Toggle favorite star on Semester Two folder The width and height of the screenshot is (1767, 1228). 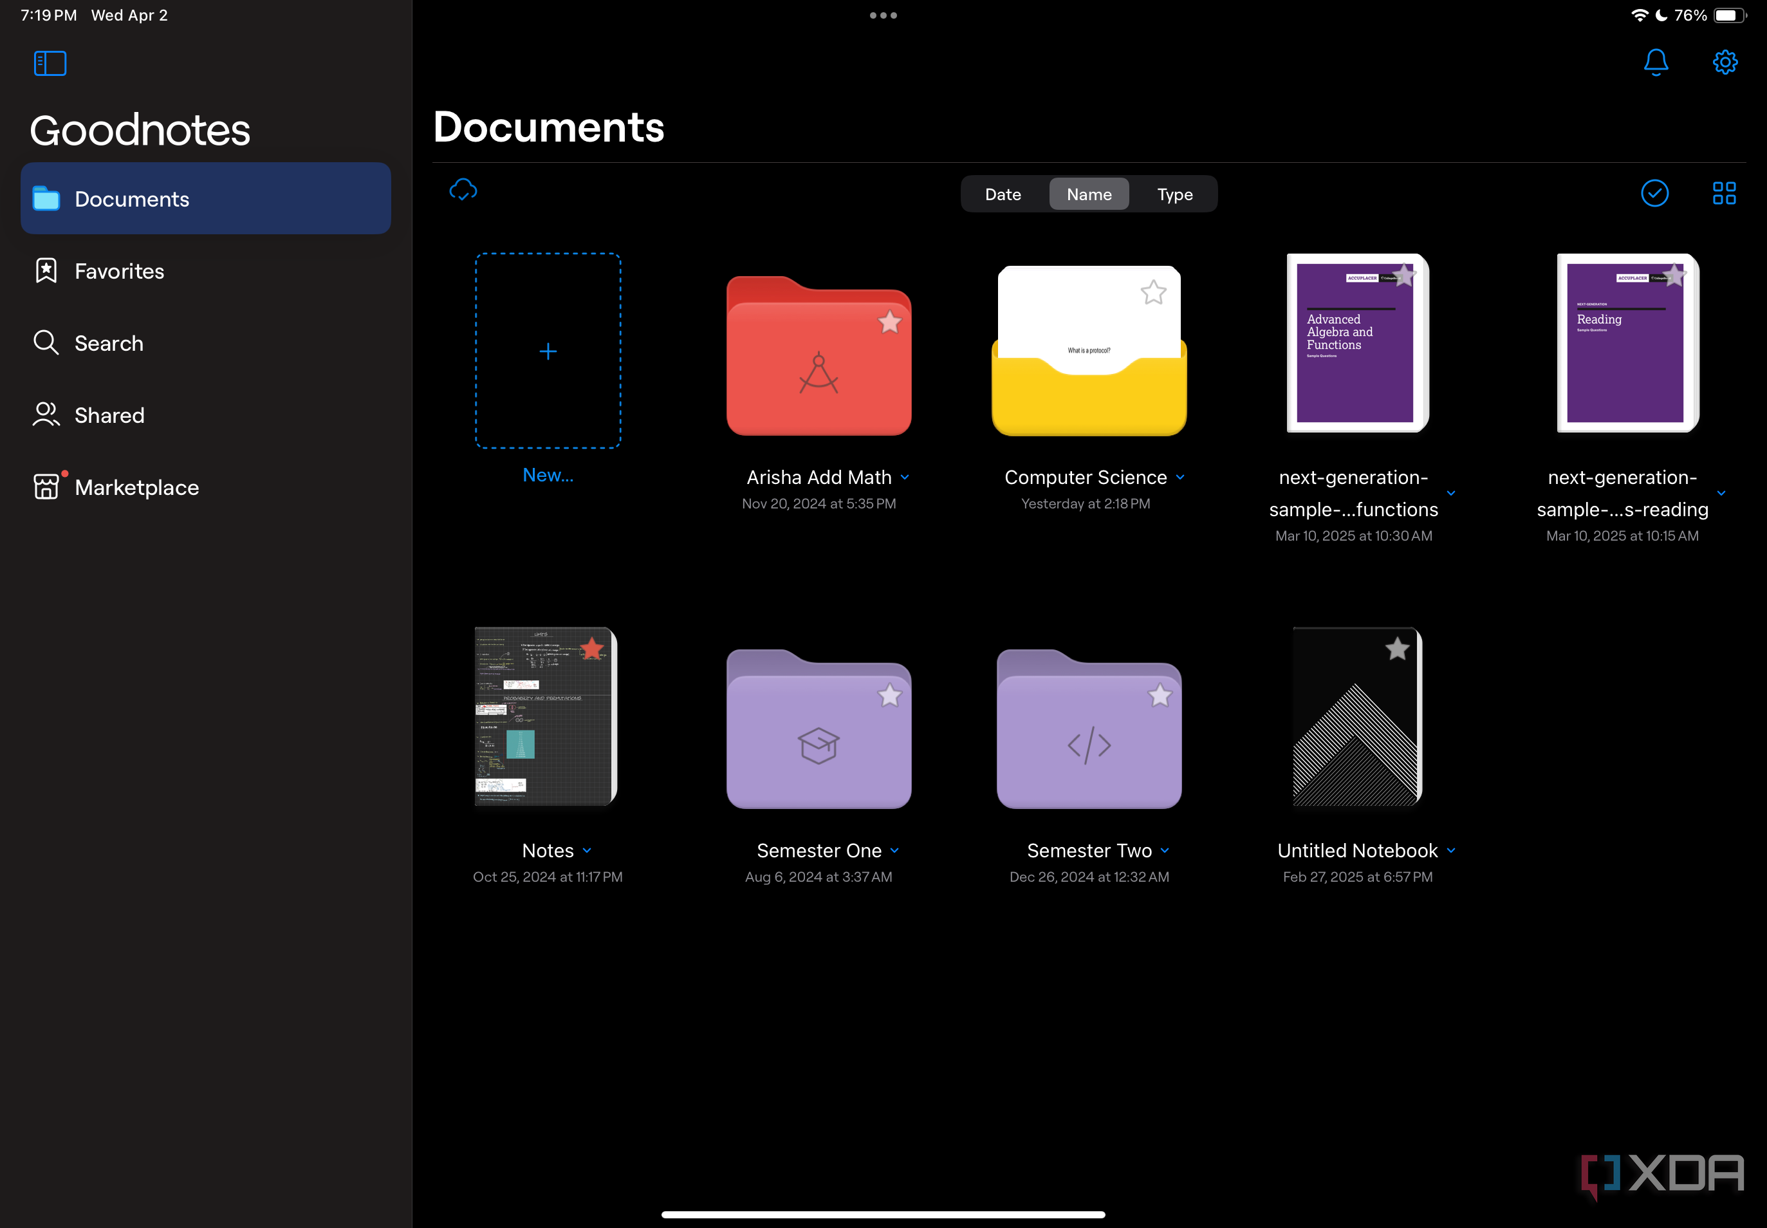tap(1160, 696)
